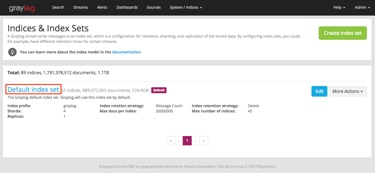Navigate to Streams
The image size is (375, 173).
click(80, 7)
